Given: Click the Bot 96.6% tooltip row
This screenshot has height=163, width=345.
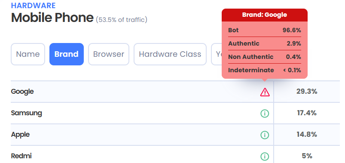Looking at the screenshot, I should tap(265, 30).
